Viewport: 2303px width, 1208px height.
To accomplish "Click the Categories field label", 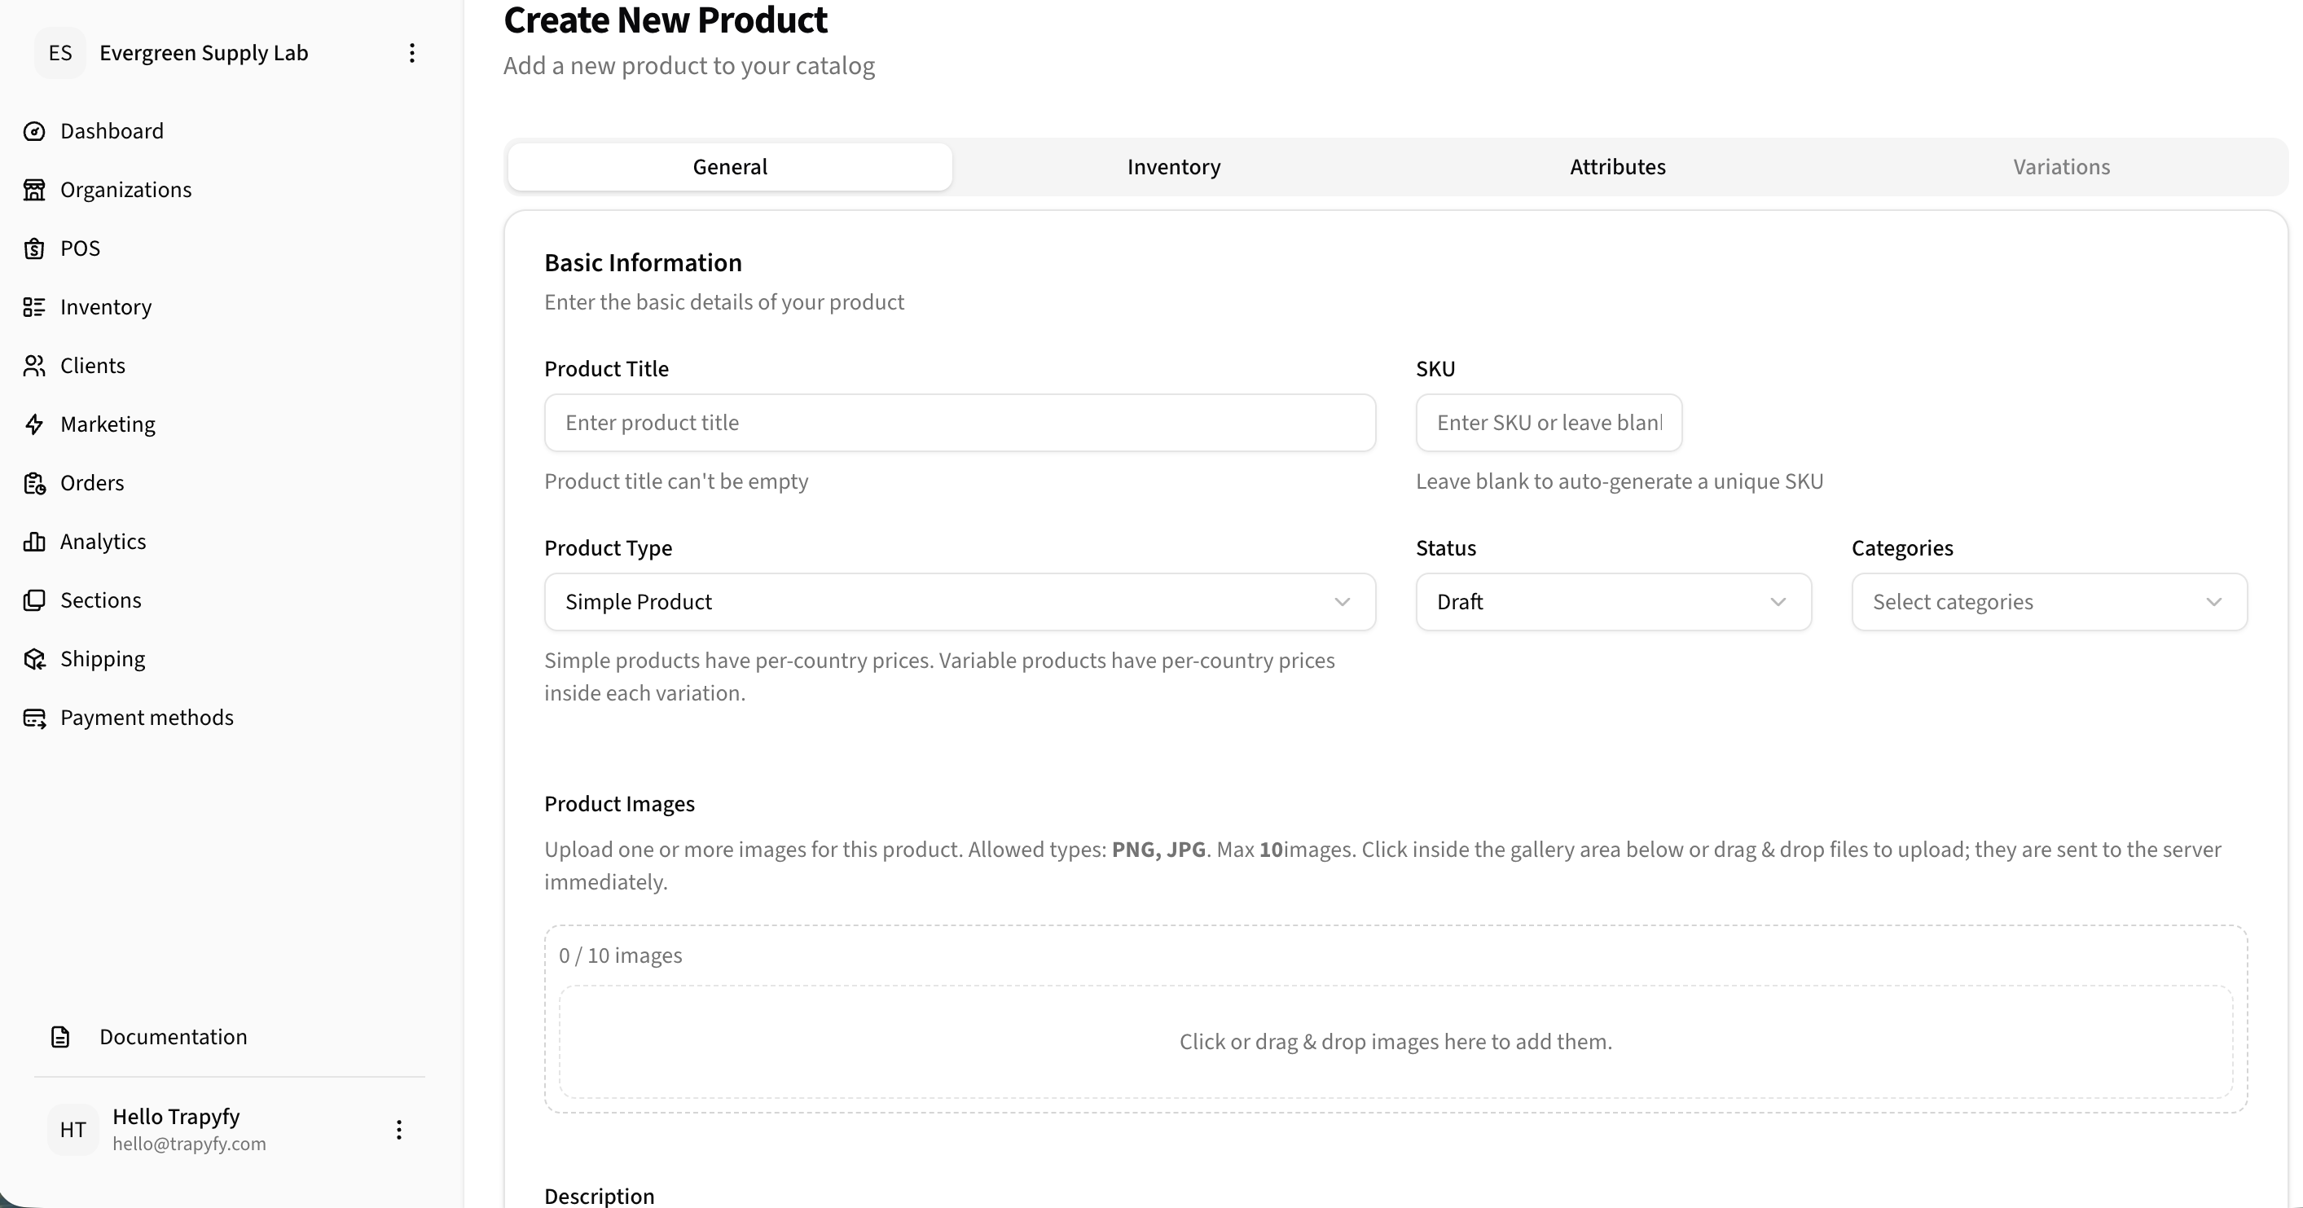I will click(1901, 548).
